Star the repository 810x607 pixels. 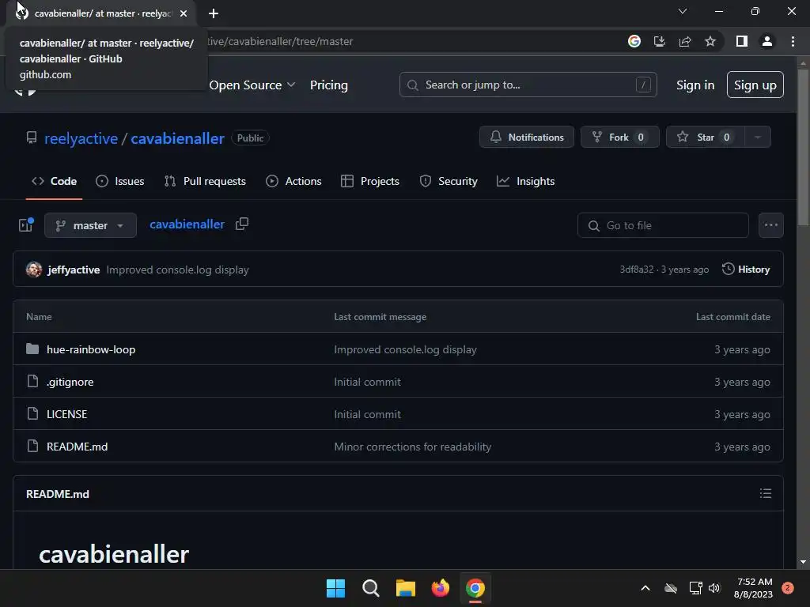[705, 138]
